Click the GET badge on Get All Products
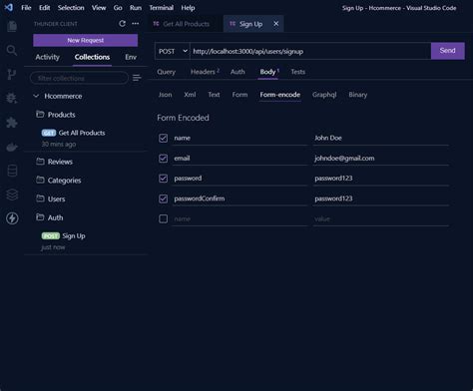The image size is (473, 391). click(x=49, y=133)
